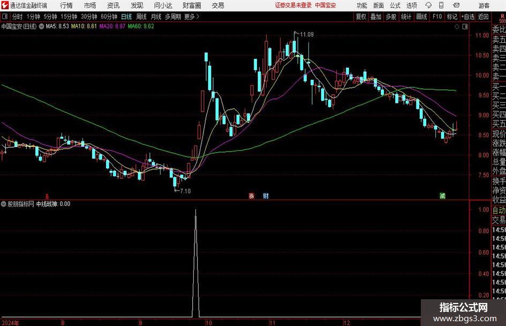This screenshot has height=326, width=506.
Task: Click the blue 财 event marker
Action: [266, 195]
